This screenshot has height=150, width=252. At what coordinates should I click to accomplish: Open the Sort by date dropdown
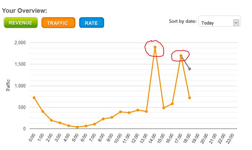[219, 23]
